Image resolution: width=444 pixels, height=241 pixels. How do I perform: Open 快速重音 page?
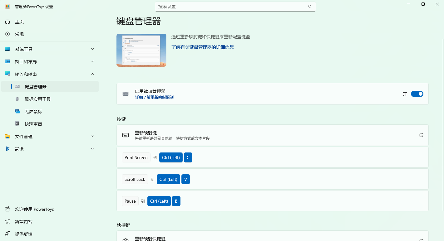tap(50, 124)
